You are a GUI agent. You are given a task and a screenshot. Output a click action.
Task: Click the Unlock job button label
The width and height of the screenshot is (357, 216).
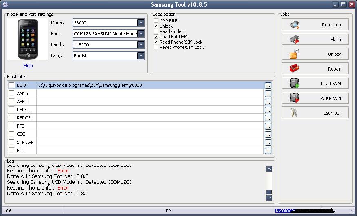point(335,54)
